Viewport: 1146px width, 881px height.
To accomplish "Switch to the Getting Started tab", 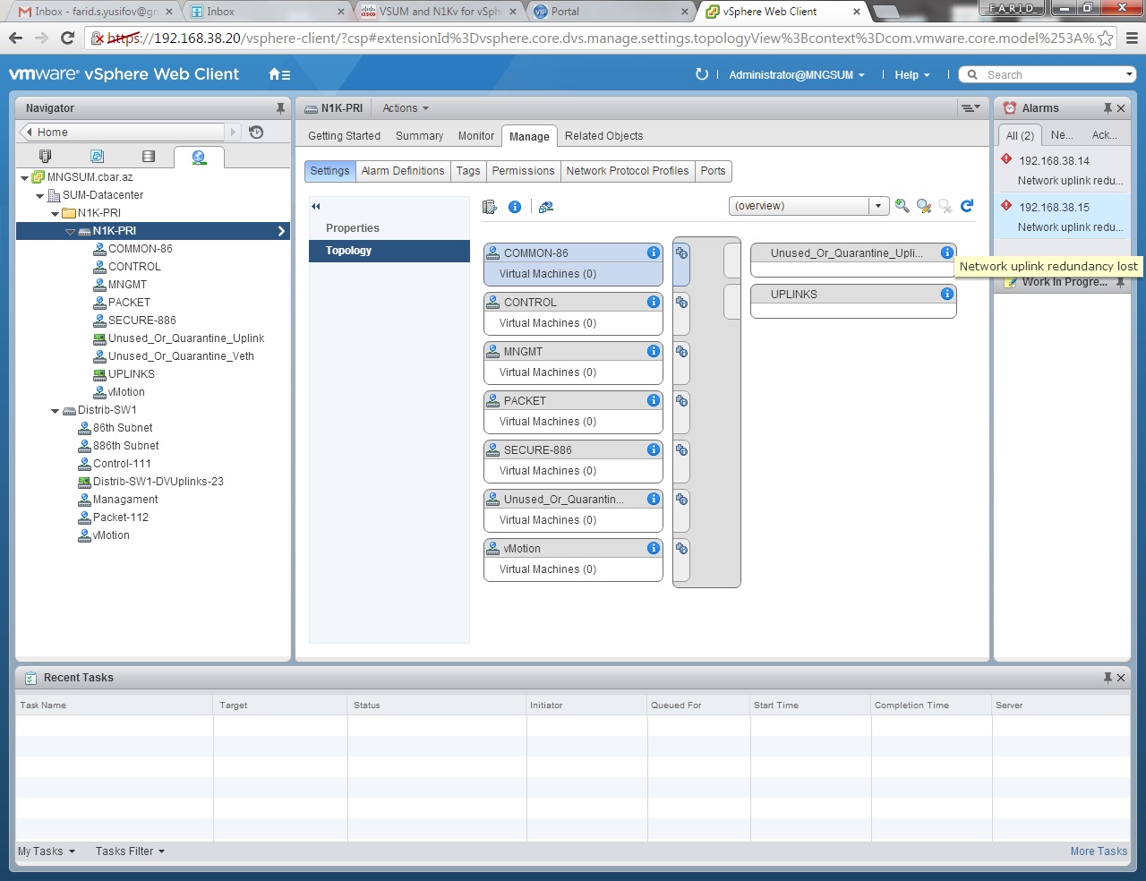I will point(344,136).
